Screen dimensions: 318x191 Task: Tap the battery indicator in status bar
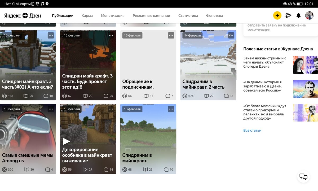[300, 4]
